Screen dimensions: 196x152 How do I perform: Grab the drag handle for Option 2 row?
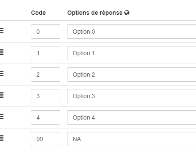(2, 74)
